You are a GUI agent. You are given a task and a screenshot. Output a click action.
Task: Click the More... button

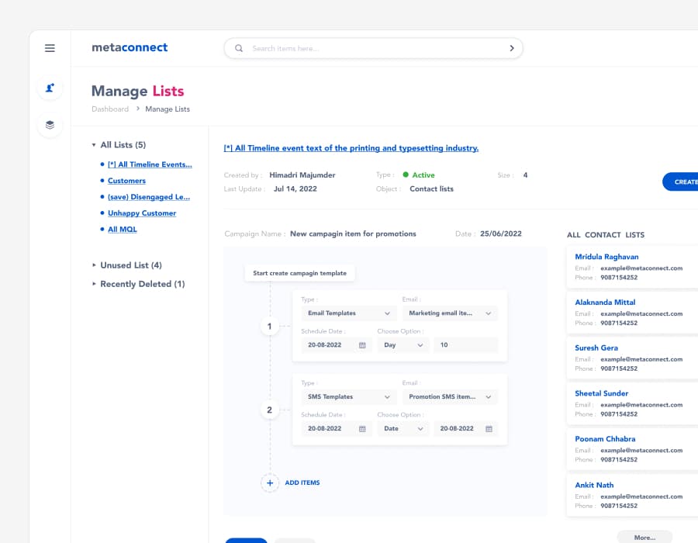click(644, 538)
